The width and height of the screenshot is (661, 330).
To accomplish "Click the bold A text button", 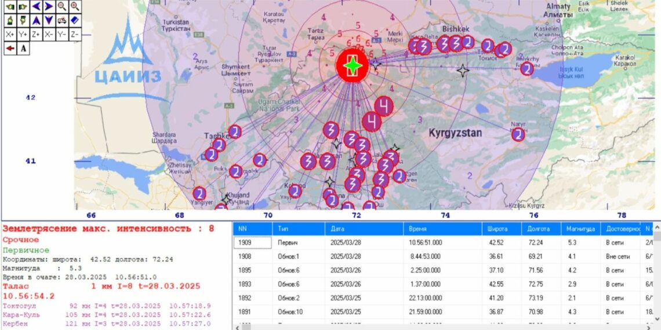I will [23, 48].
